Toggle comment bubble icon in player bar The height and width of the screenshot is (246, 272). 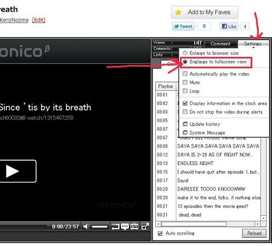click(x=125, y=227)
